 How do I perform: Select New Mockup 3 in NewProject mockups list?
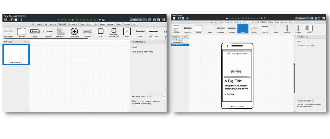click(180, 45)
